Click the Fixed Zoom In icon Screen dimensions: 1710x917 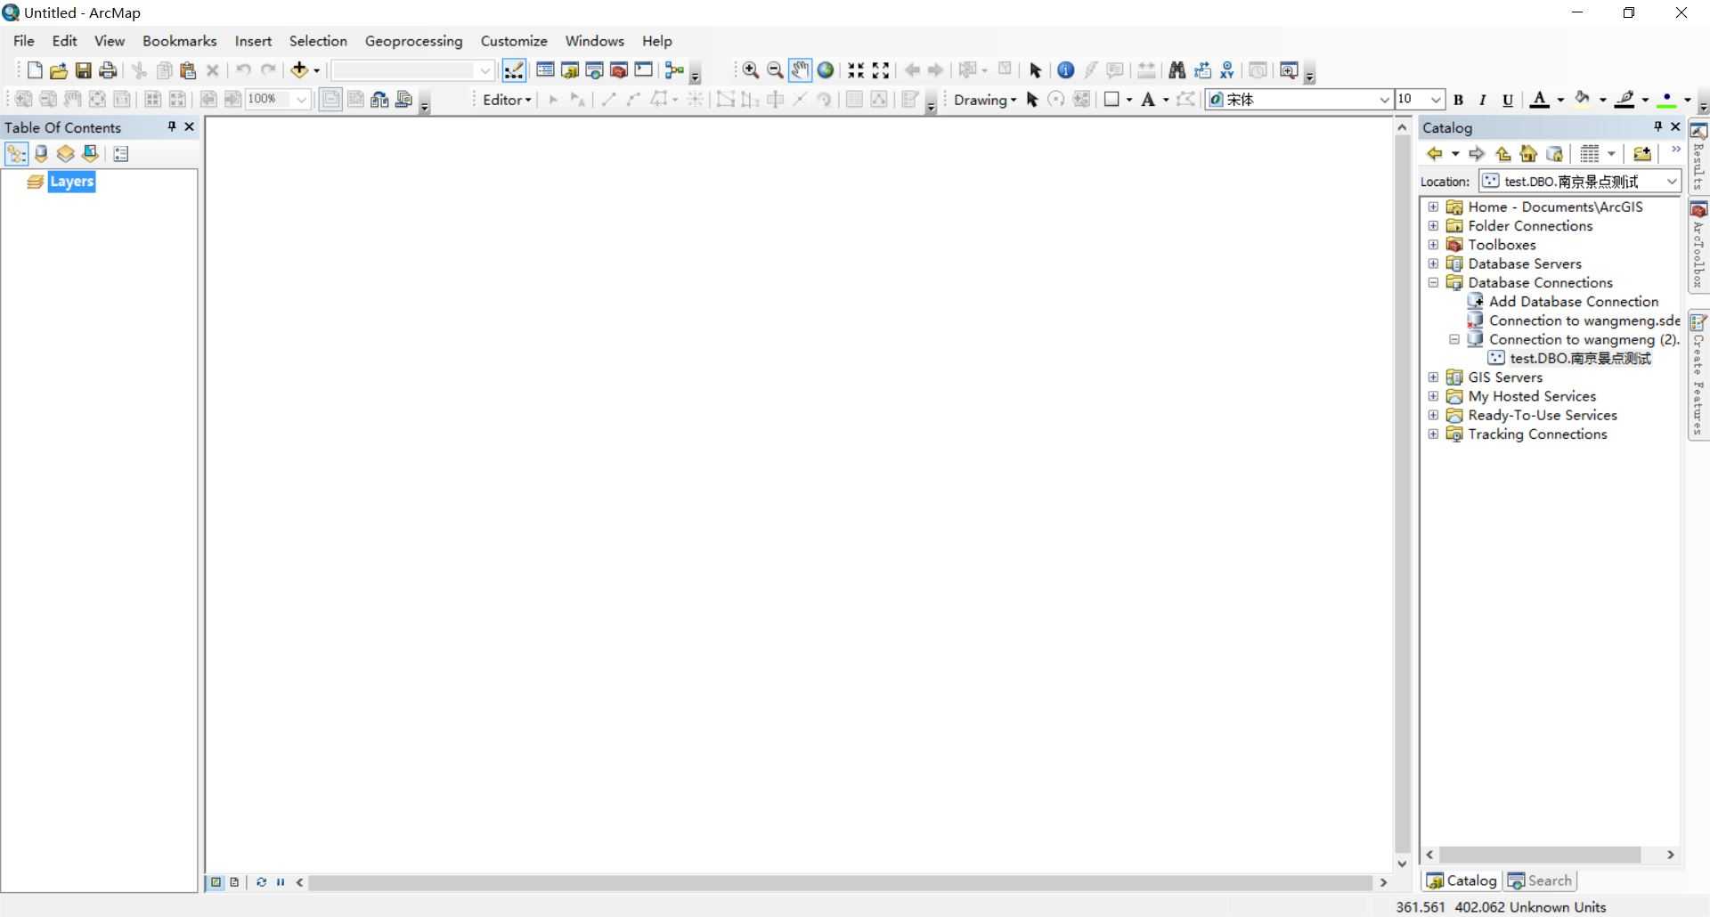point(856,70)
